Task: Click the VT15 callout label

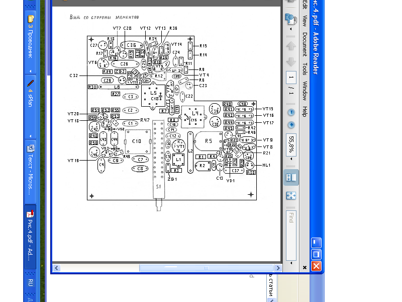Action: 268,109
